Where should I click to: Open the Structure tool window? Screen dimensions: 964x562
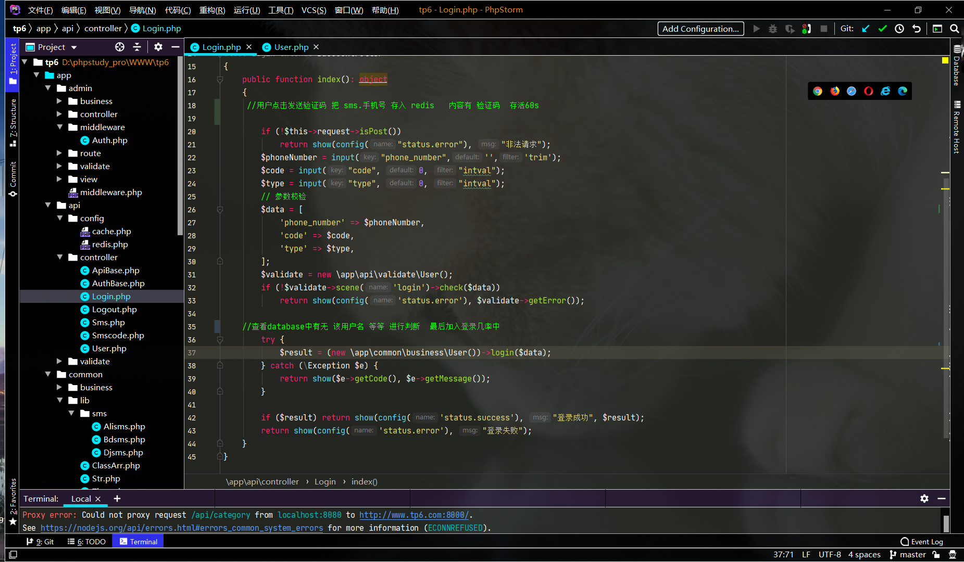tap(13, 123)
